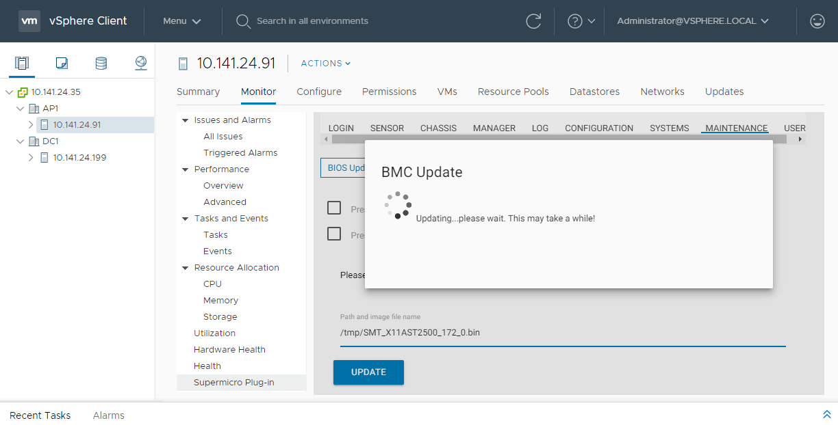Open the help question mark icon
This screenshot has height=425, width=838.
575,21
